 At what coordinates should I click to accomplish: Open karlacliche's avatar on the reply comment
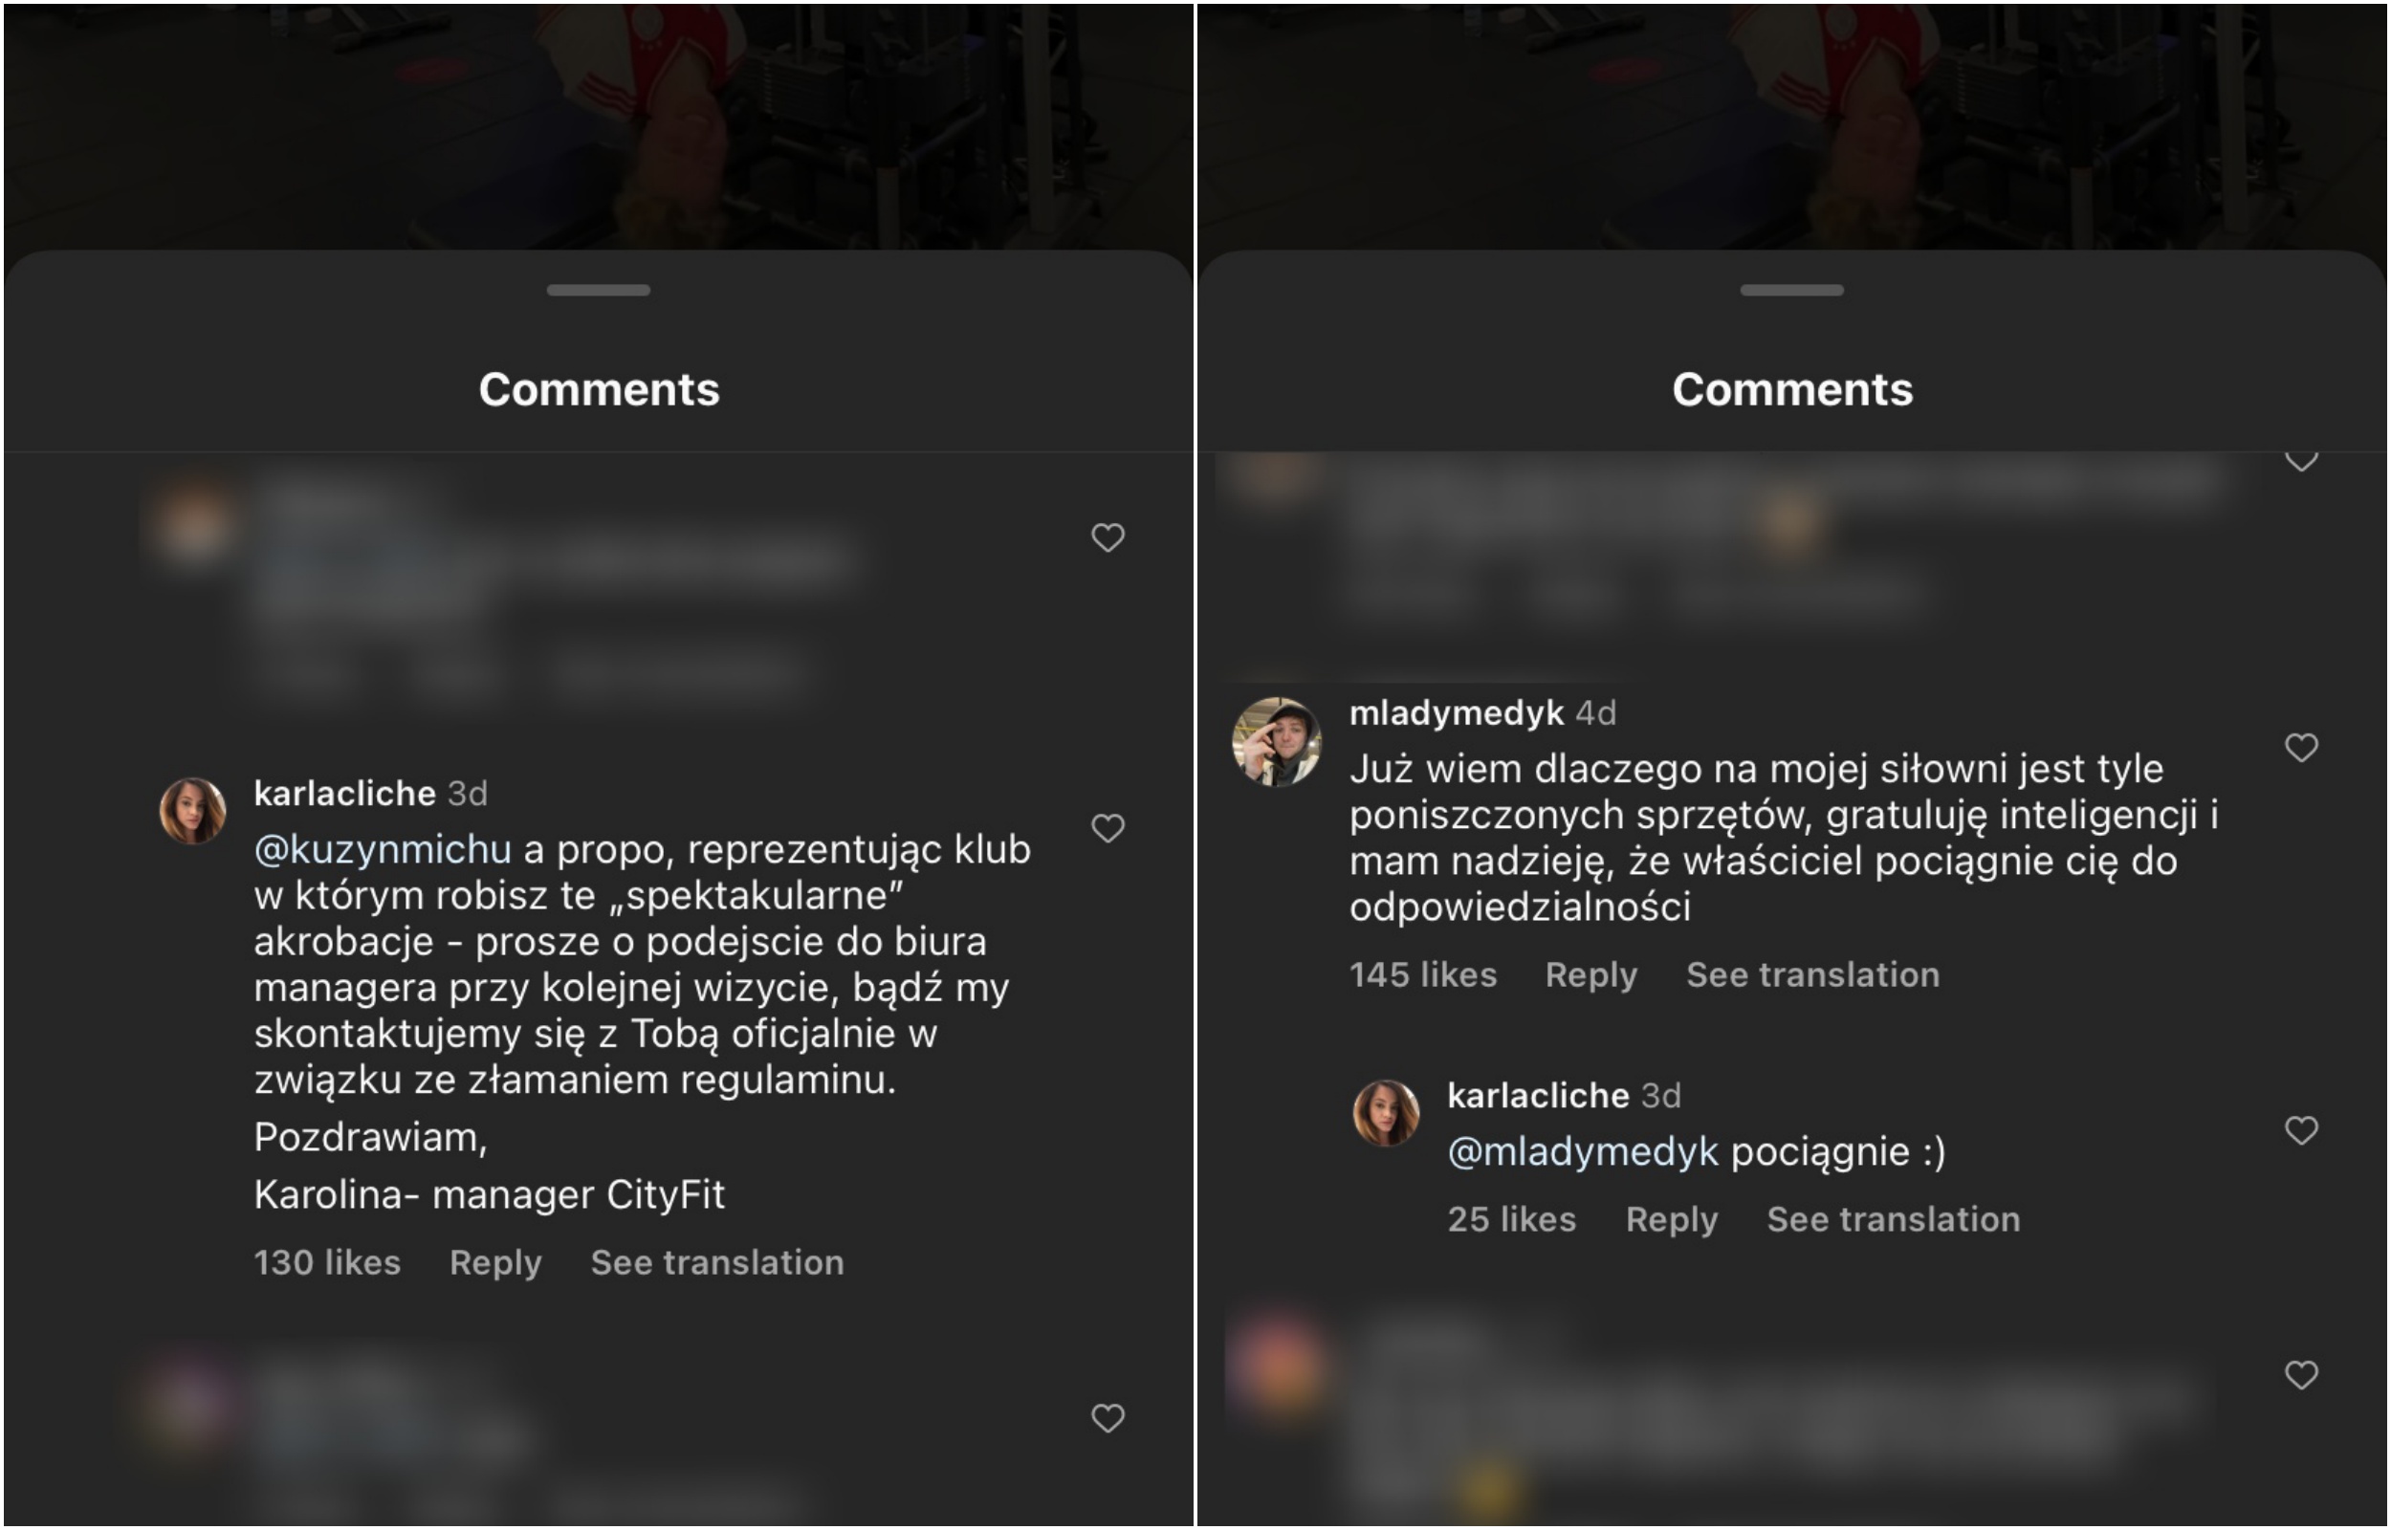pyautogui.click(x=1387, y=1113)
